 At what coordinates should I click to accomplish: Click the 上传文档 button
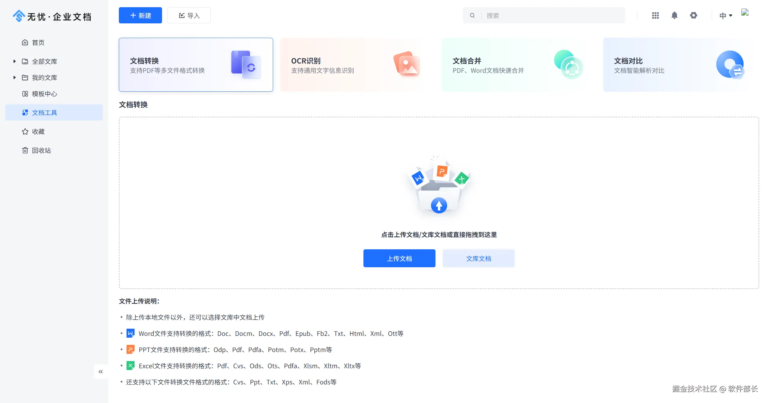[399, 258]
